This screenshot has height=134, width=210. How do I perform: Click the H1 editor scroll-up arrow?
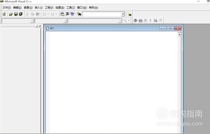[179, 35]
